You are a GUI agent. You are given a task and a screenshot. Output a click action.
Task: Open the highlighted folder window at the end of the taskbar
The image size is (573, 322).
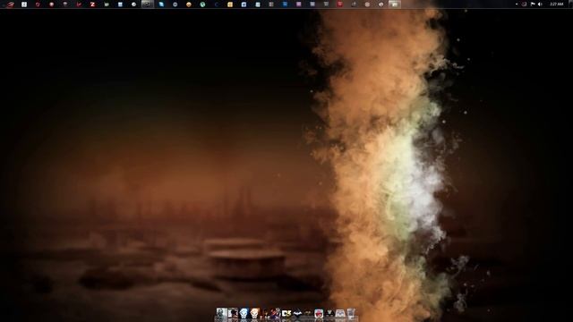coord(395,4)
